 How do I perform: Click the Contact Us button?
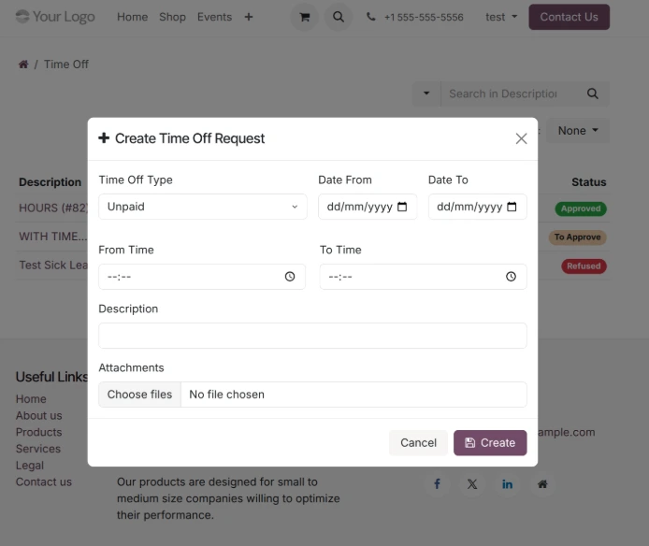[x=569, y=17]
